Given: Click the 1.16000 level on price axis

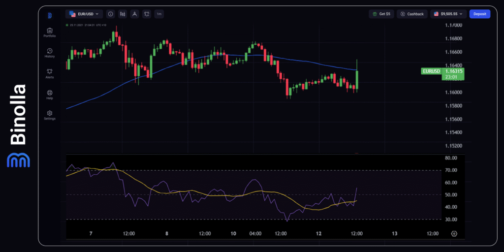Looking at the screenshot, I should coord(453,92).
